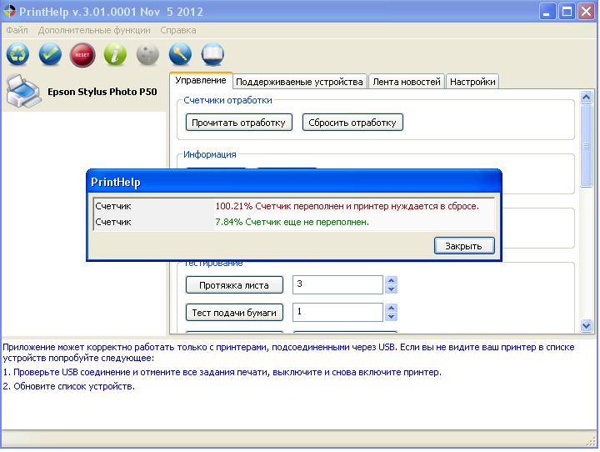The width and height of the screenshot is (600, 452).
Task: Click the vertical scrollbar thumb in the panel
Action: pyautogui.click(x=586, y=146)
